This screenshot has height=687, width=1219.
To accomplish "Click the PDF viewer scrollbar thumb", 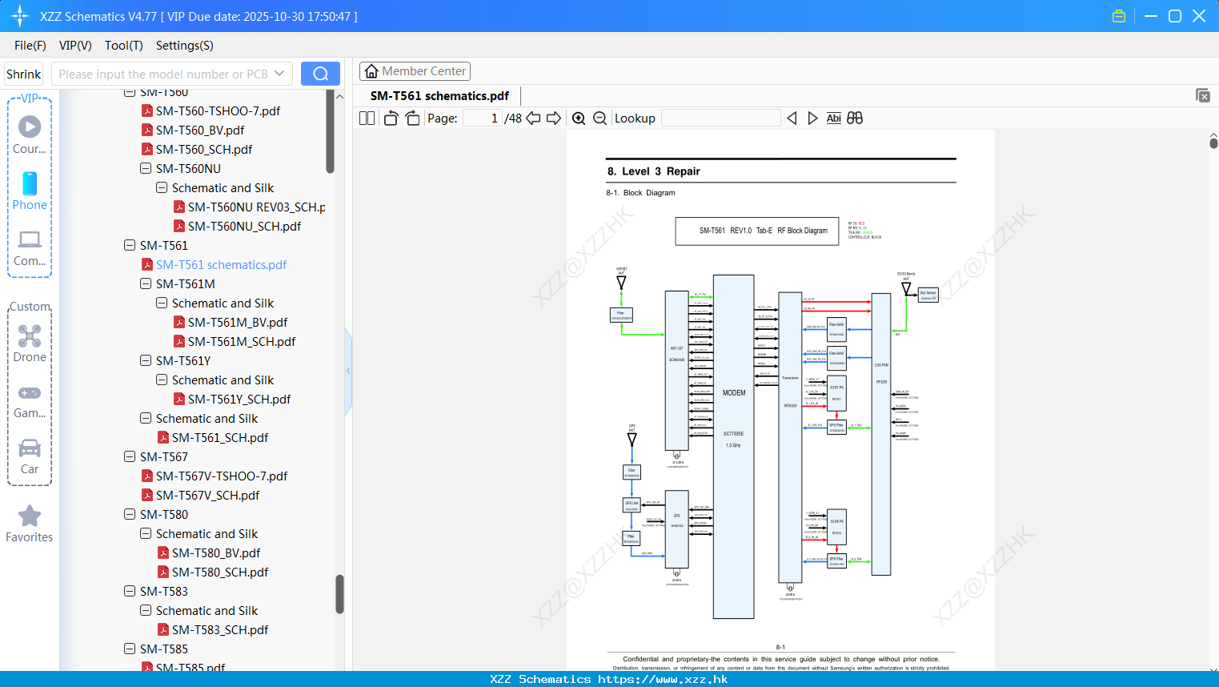I will pos(1213,143).
